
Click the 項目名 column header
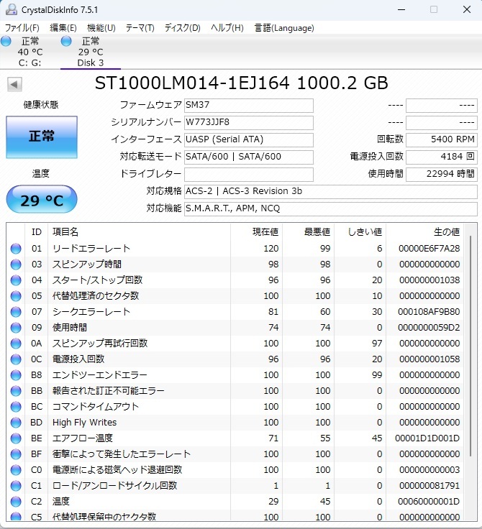coord(139,232)
